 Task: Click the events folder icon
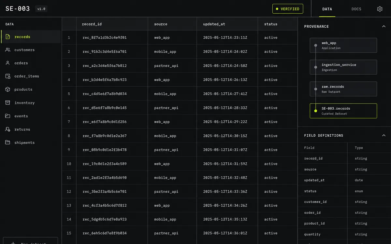pyautogui.click(x=8, y=116)
